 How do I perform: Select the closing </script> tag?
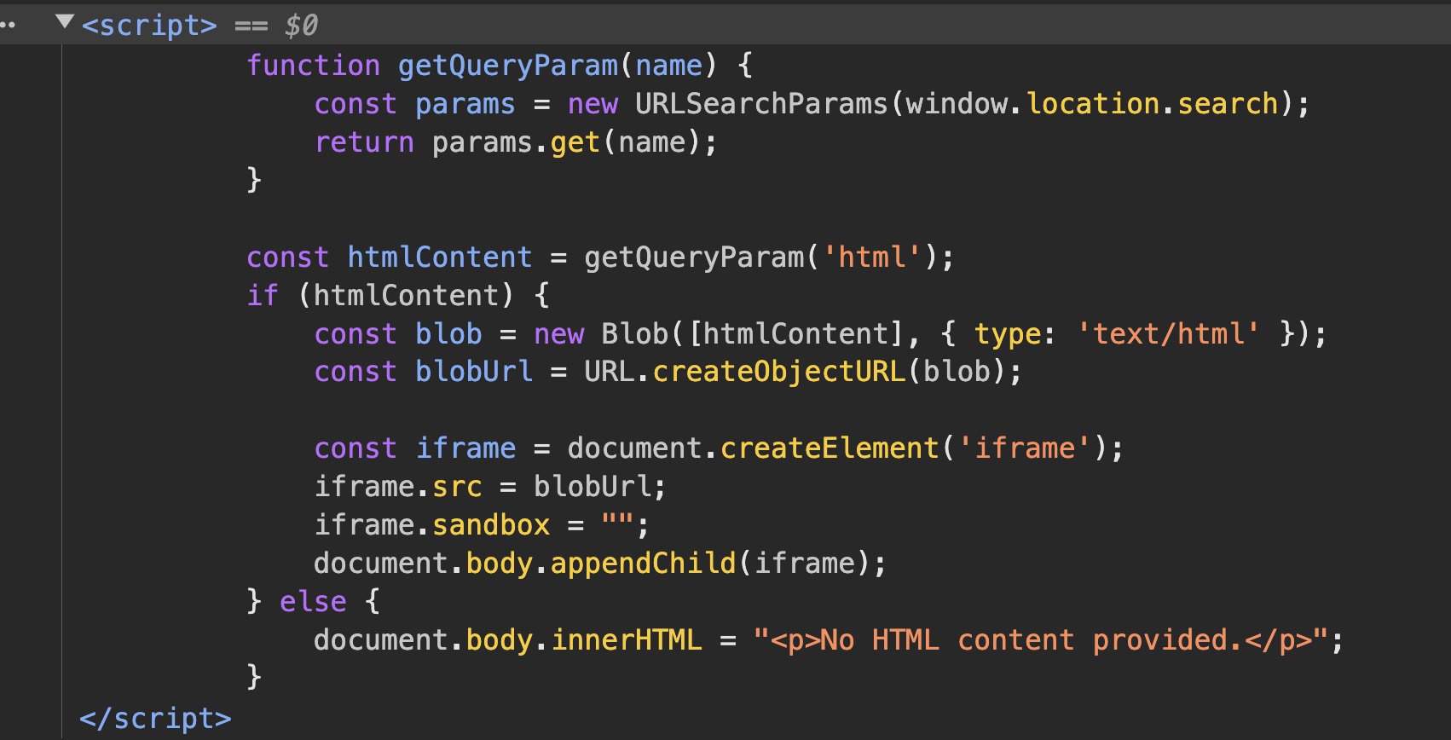pyautogui.click(x=155, y=719)
